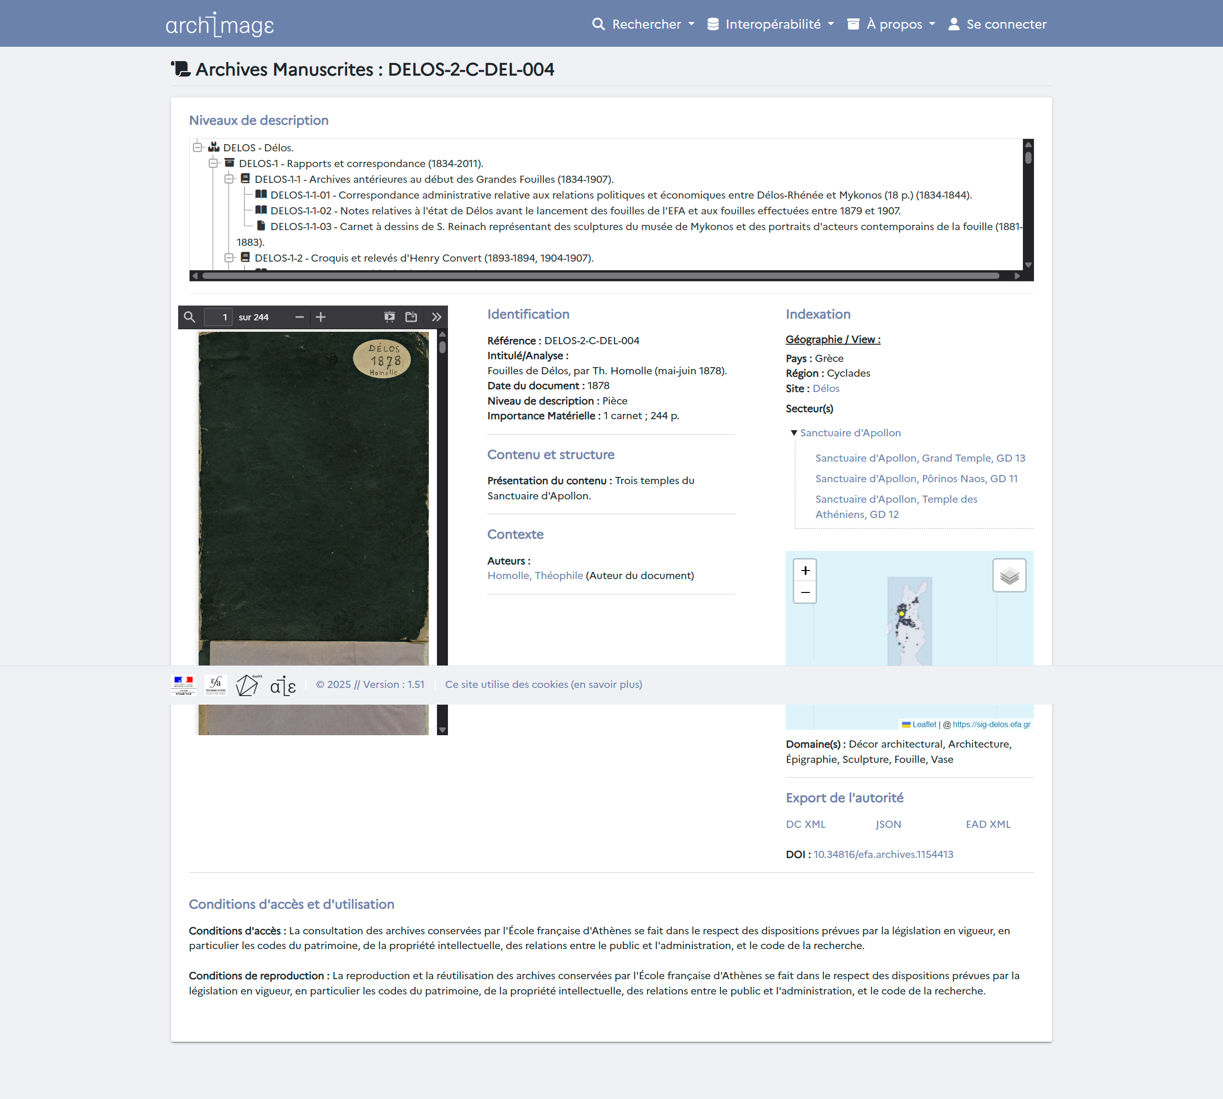Zoom in on the Leaflet map

coord(805,571)
